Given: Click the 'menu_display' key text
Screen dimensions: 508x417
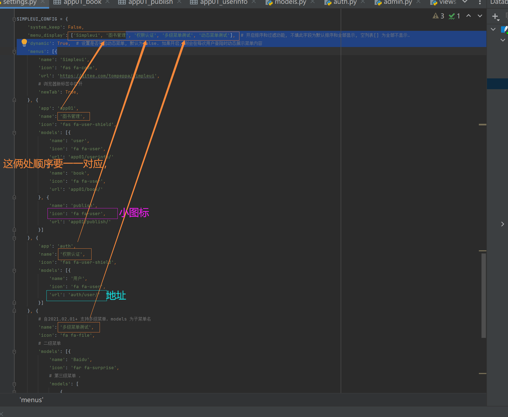Looking at the screenshot, I should click(x=46, y=35).
